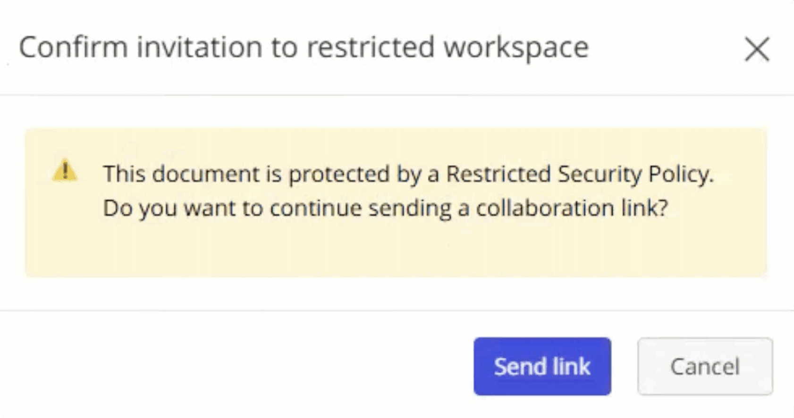Confirm sending the collaboration link
Image resolution: width=794 pixels, height=418 pixels.
coord(542,366)
